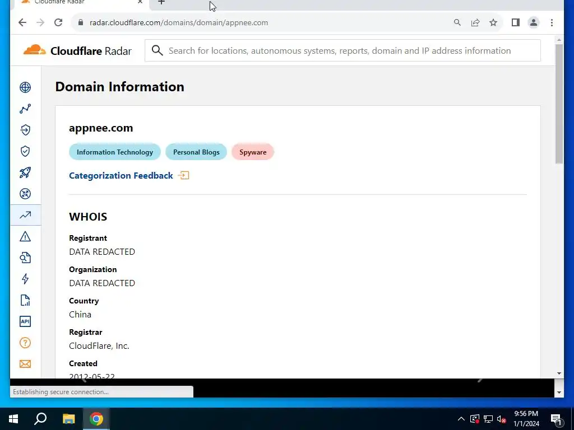Click the network tray icon
Image resolution: width=574 pixels, height=430 pixels.
pos(488,419)
